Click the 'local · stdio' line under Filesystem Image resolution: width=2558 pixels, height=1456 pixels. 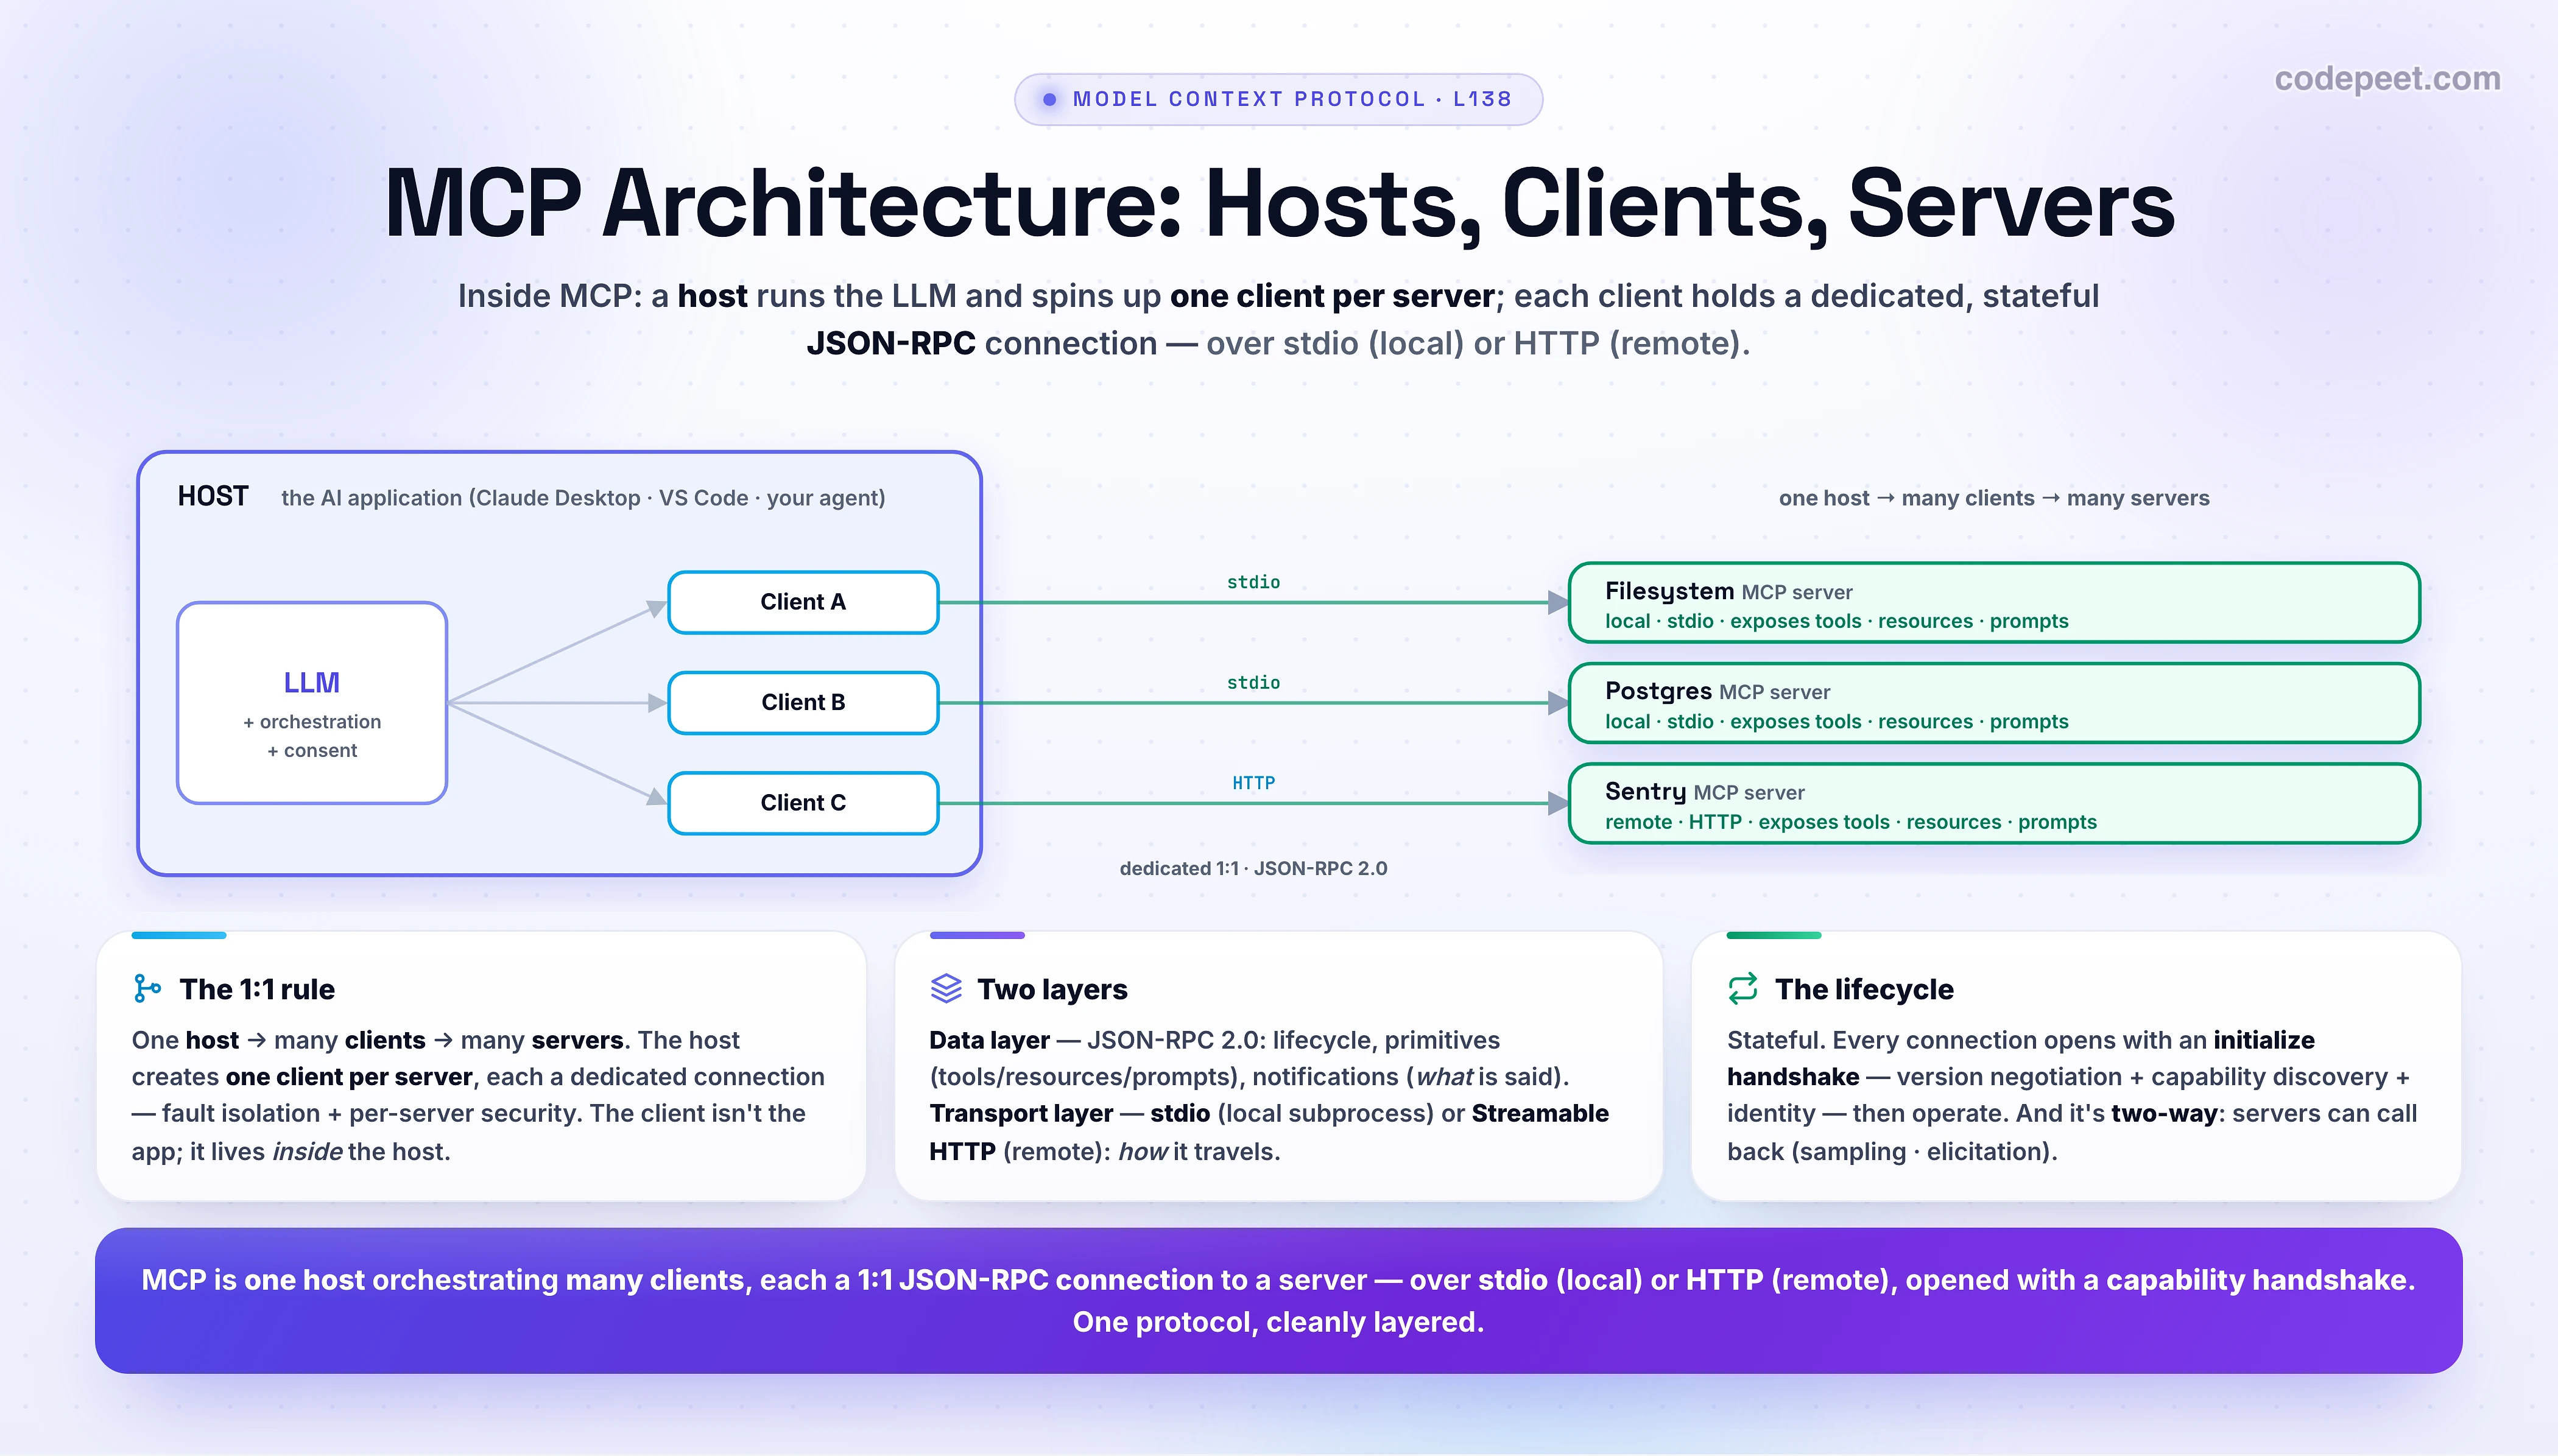tap(1837, 621)
